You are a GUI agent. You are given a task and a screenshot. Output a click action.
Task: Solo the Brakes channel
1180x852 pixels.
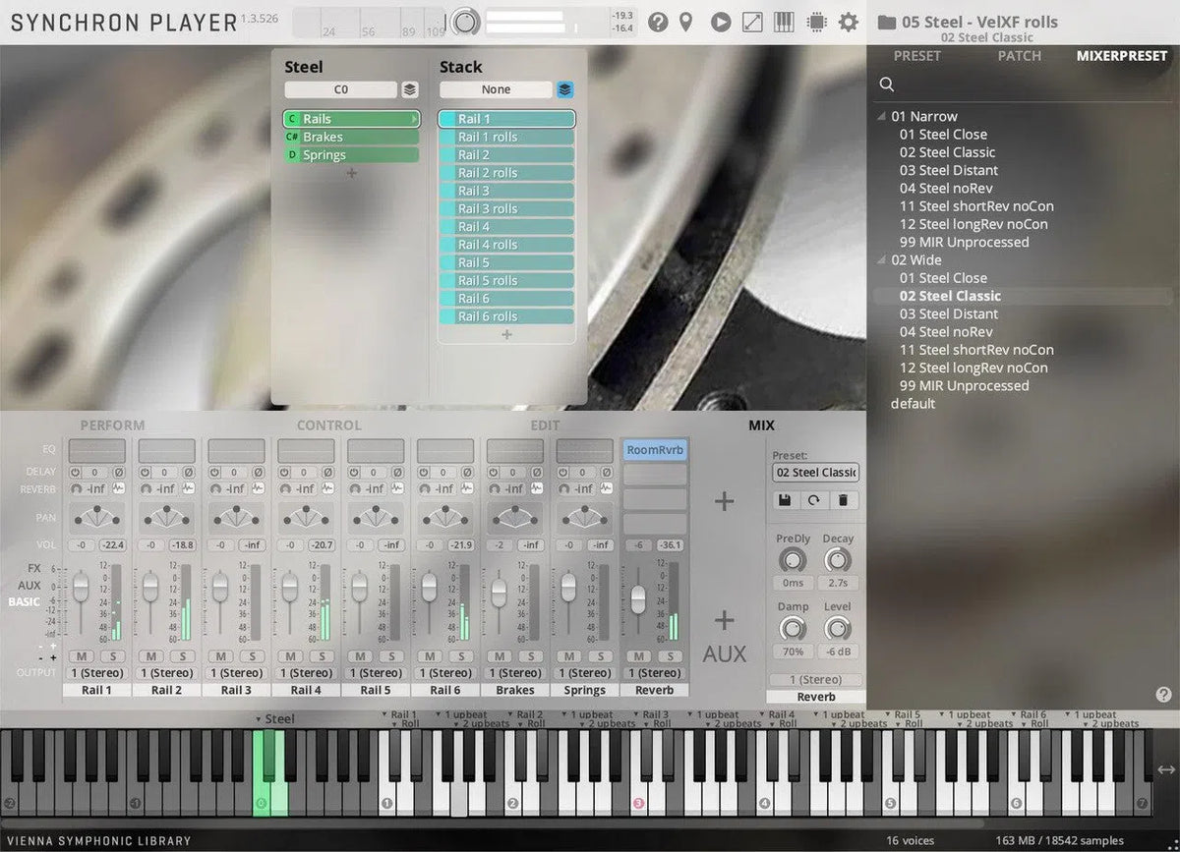click(531, 656)
